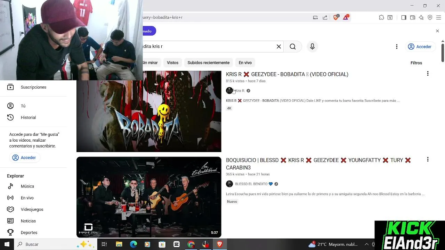
Task: Click the Nuevo badge under BOQUISUCIO
Action: 232,202
